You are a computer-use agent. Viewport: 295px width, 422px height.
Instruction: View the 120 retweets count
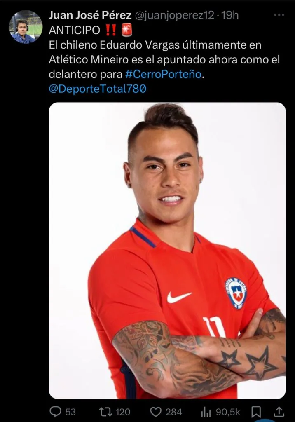coord(123,412)
